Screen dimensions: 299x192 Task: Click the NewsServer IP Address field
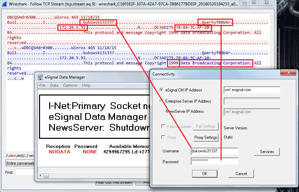252,112
